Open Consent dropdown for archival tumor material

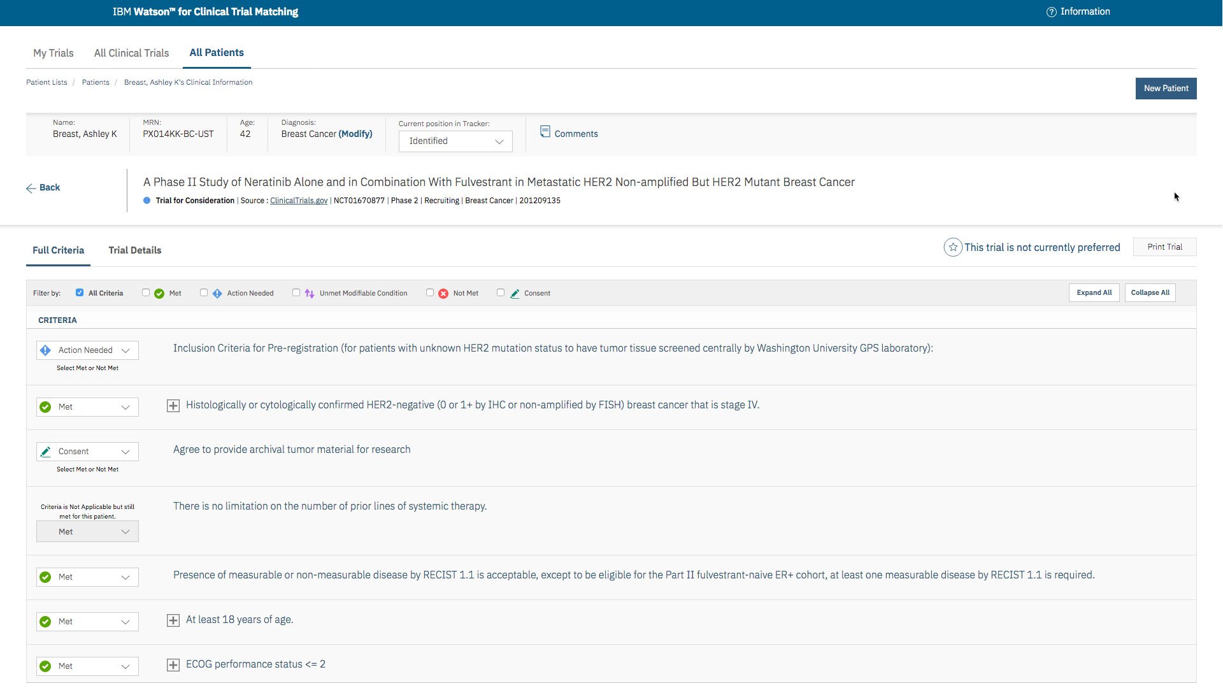pos(87,452)
